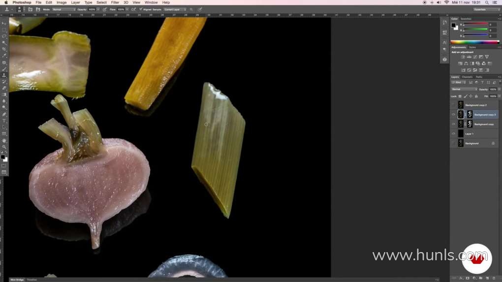Add a Brightness/Contrast adjustment

click(x=463, y=57)
